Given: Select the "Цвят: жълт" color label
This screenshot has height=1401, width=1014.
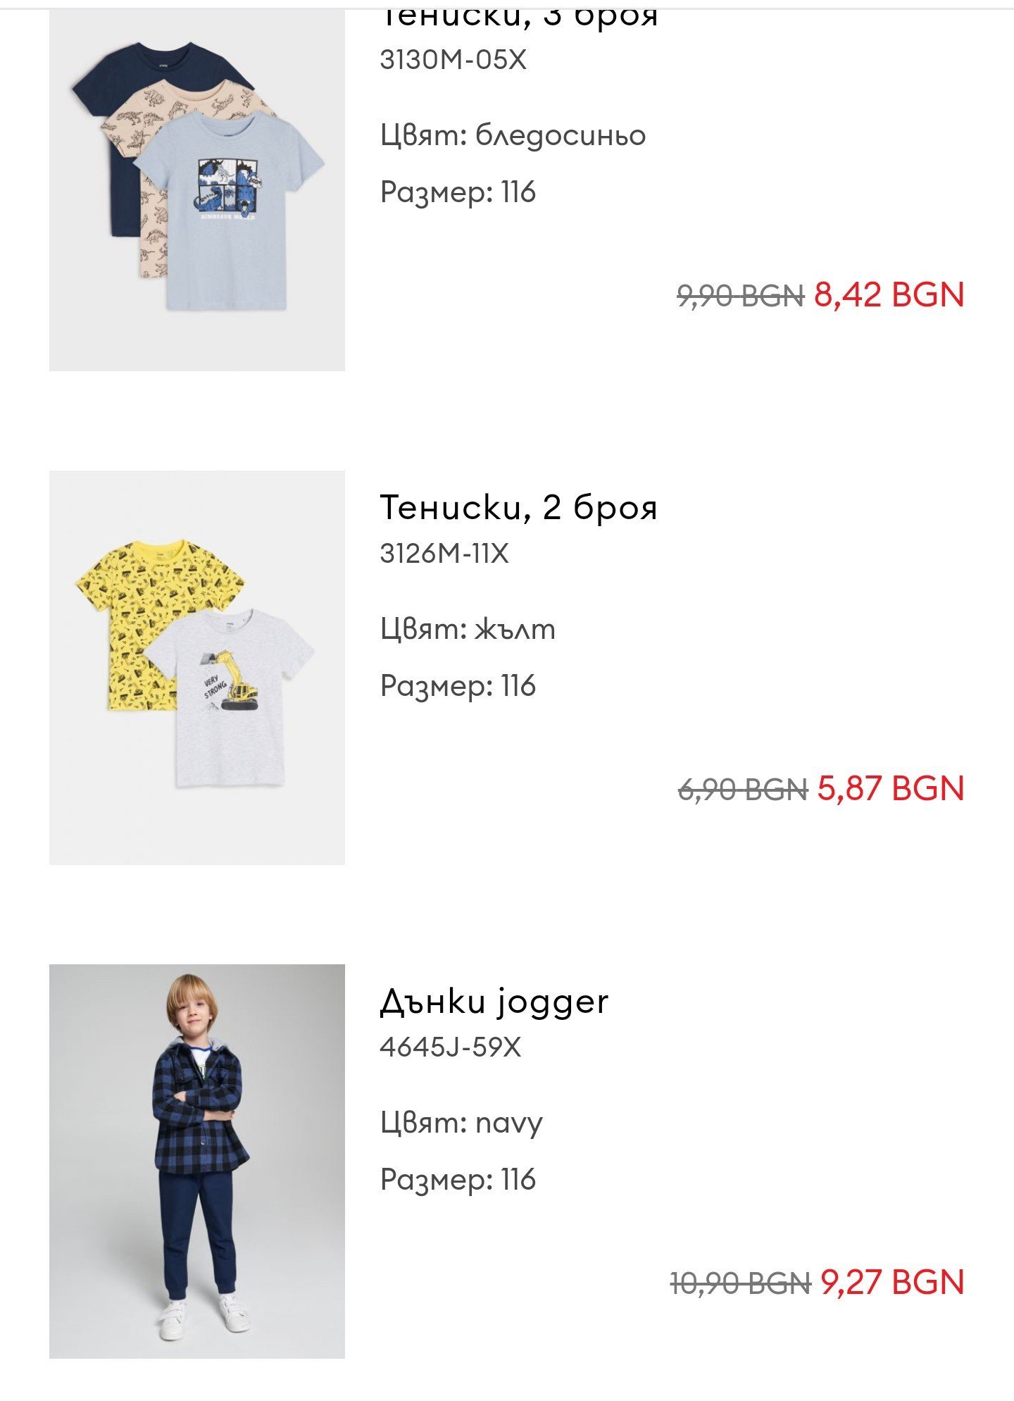Looking at the screenshot, I should point(468,628).
